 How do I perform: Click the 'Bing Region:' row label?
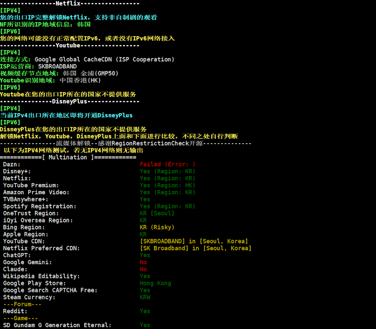coord(24,227)
